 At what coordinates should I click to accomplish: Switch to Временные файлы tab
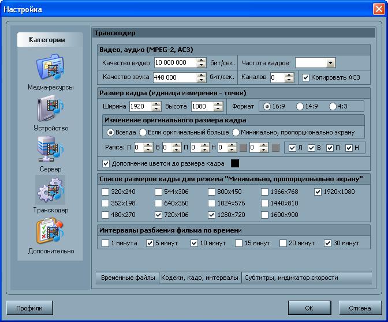pos(128,278)
